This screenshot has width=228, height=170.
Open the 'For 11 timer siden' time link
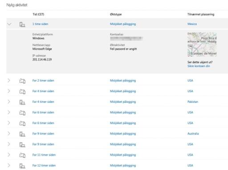(44, 155)
